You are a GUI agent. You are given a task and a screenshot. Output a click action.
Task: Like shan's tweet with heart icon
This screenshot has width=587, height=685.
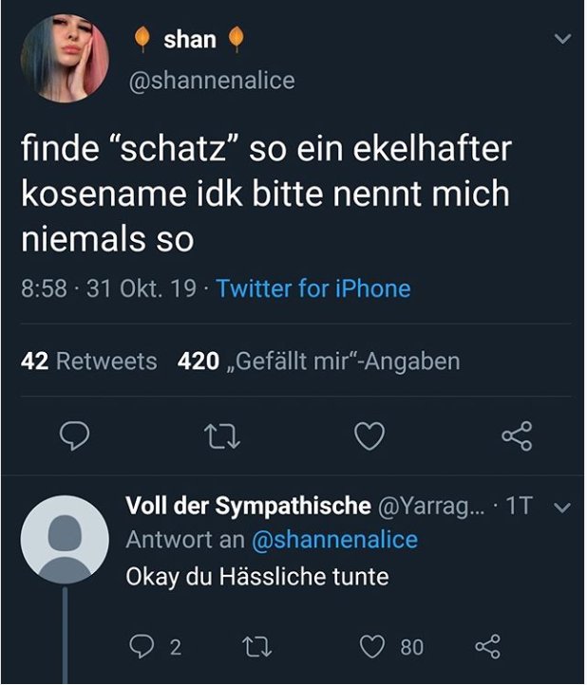tap(369, 435)
